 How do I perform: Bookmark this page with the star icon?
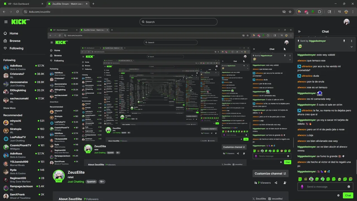click(x=290, y=12)
